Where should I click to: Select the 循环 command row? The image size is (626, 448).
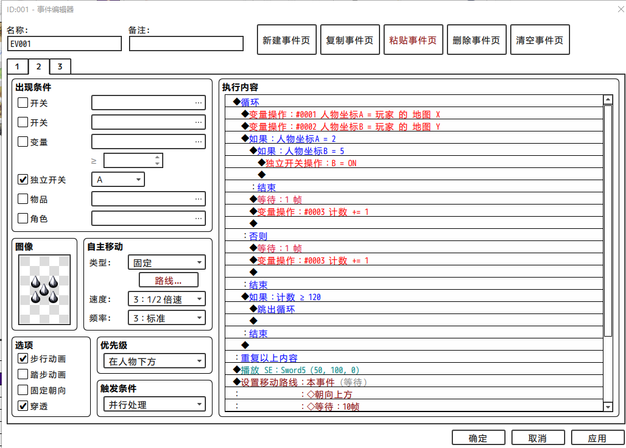click(x=413, y=102)
